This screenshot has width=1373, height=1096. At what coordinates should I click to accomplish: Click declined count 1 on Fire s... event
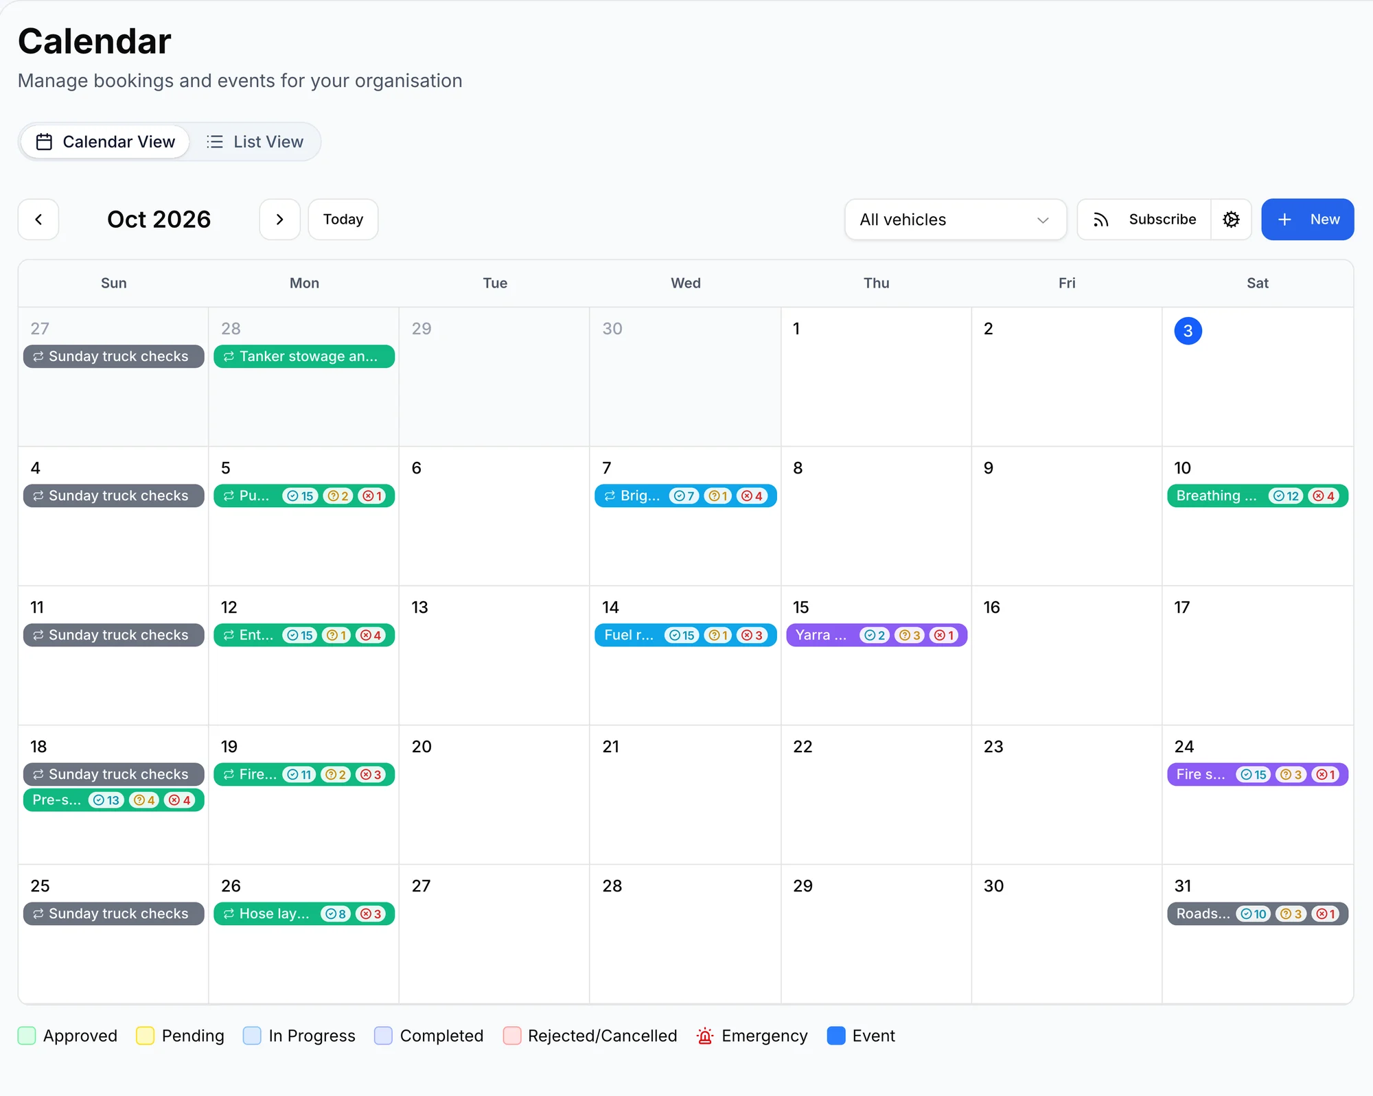[x=1326, y=775]
